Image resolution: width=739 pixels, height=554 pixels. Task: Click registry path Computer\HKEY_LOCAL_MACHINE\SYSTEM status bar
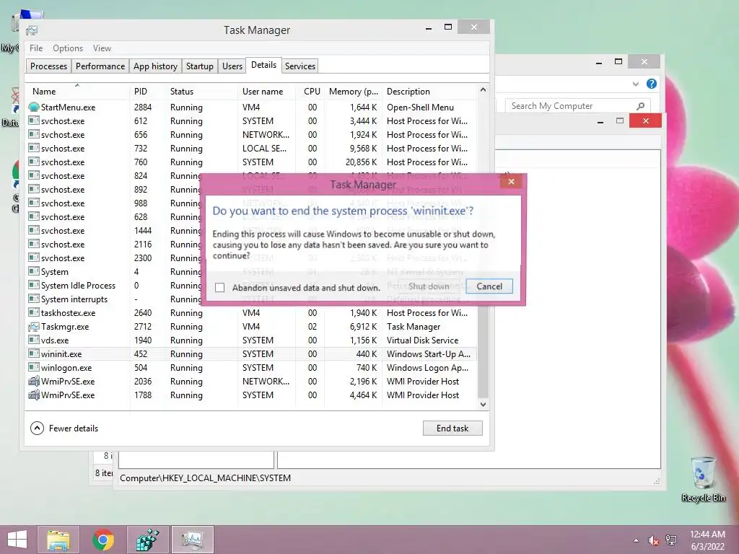pos(205,478)
